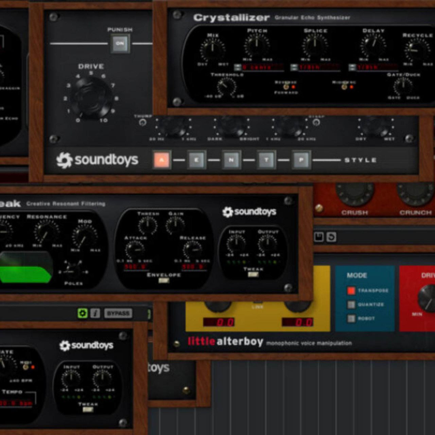Click the Soundtoys logo in FilterFreak
This screenshot has height=435, width=435.
pyautogui.click(x=249, y=212)
